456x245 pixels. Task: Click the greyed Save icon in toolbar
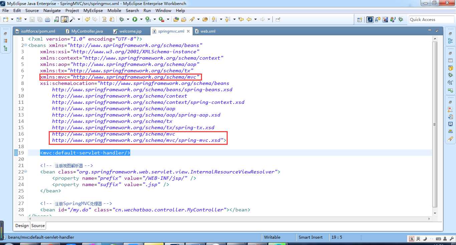(x=32, y=19)
